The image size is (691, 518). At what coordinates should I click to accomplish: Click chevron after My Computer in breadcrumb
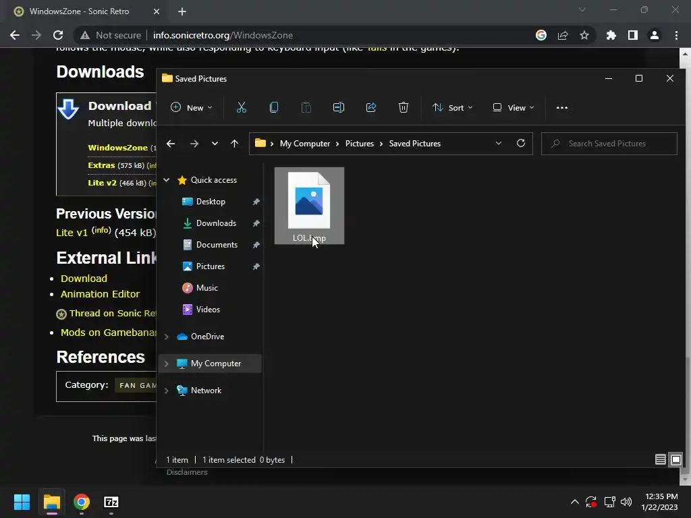[x=337, y=144]
